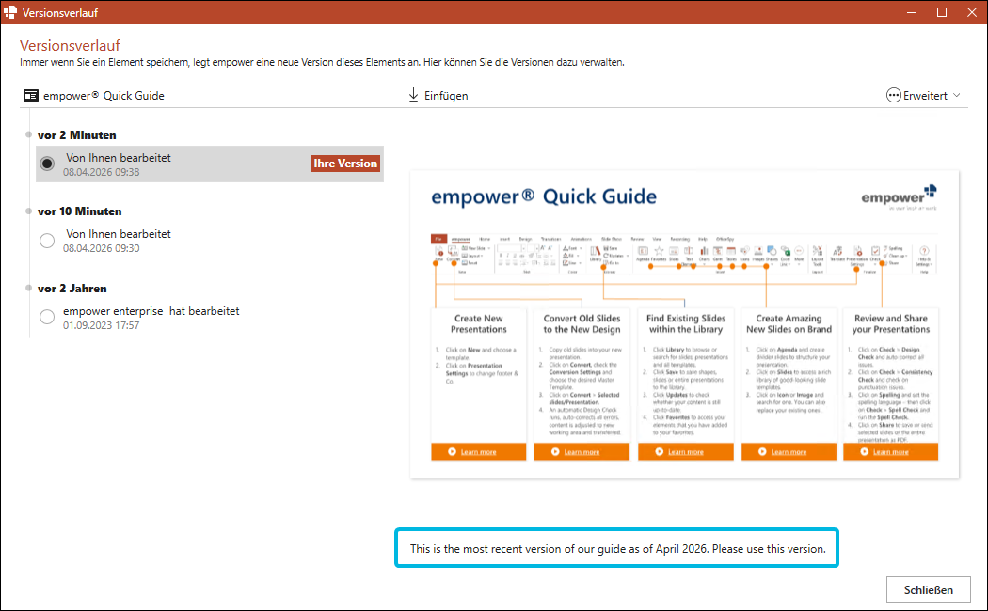Maximize the Versionsverlauf window
The width and height of the screenshot is (988, 611).
pos(942,12)
